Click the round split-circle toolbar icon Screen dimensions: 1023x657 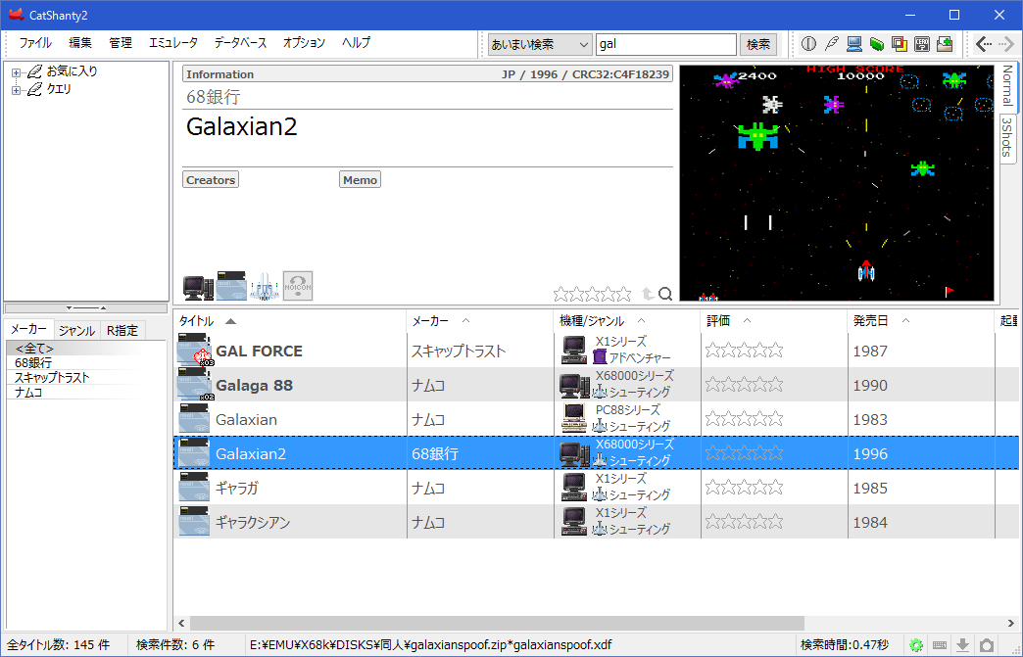point(808,44)
